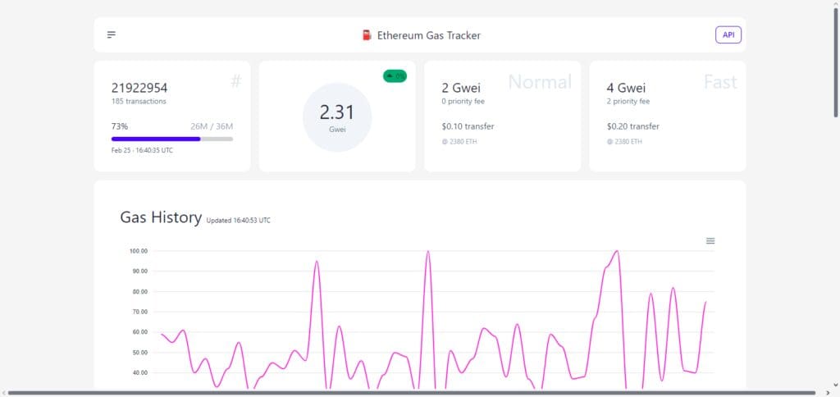Click the scroll-down arrow on the vertical scrollbar
This screenshot has width=840, height=397.
click(835, 385)
